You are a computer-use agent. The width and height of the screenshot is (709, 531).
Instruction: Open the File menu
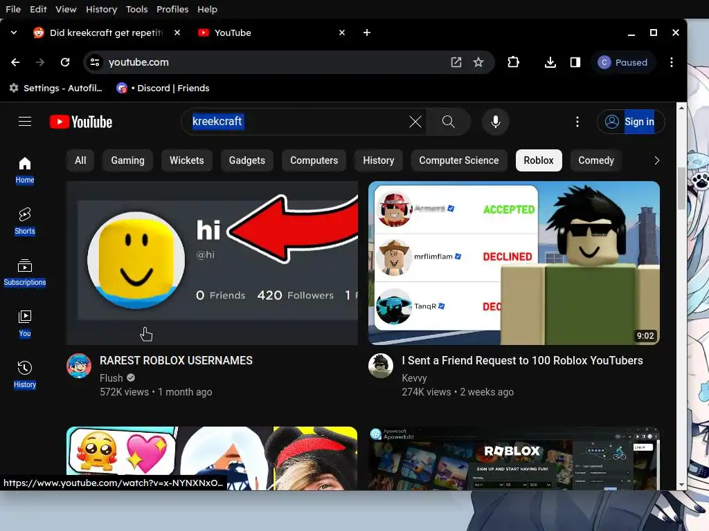pos(13,9)
